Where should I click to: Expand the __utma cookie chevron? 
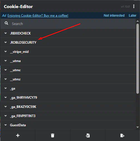pyautogui.click(x=6, y=61)
